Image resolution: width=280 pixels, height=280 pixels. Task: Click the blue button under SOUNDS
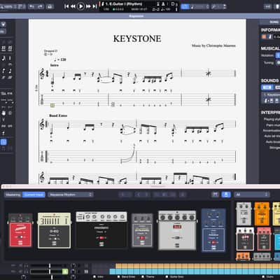coord(267,87)
